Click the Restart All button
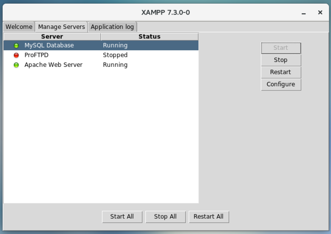The image size is (331, 234). tap(209, 217)
